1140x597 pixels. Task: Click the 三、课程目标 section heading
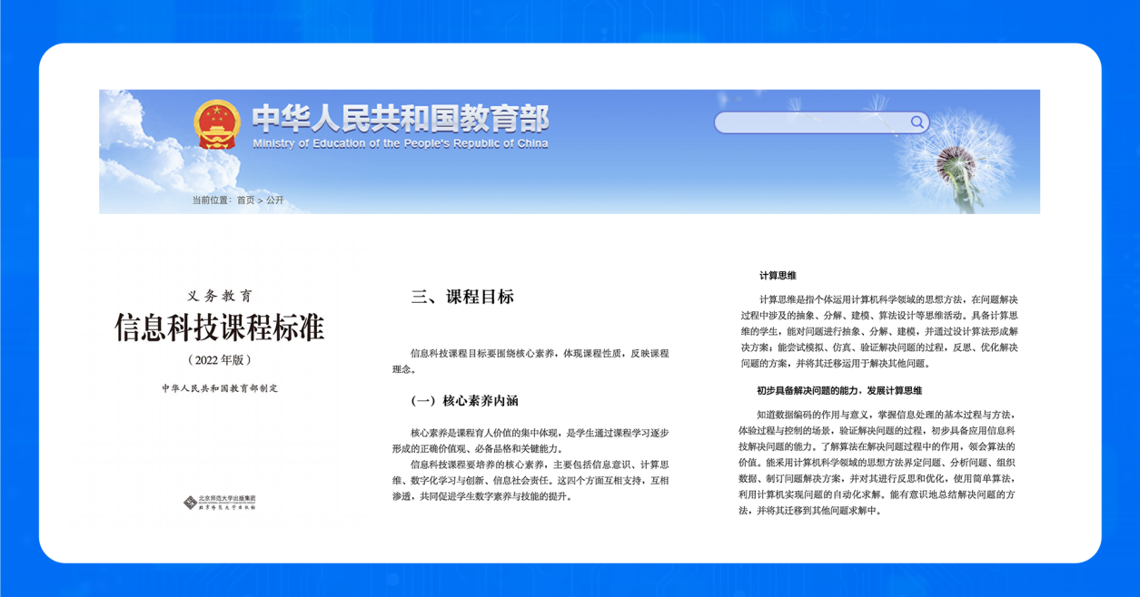pyautogui.click(x=462, y=297)
